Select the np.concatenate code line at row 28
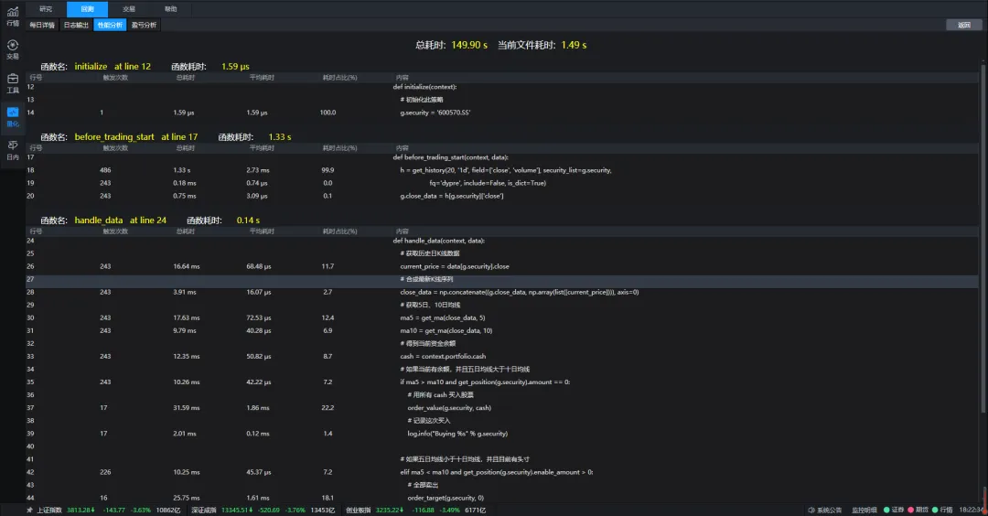This screenshot has height=516, width=988. (520, 293)
